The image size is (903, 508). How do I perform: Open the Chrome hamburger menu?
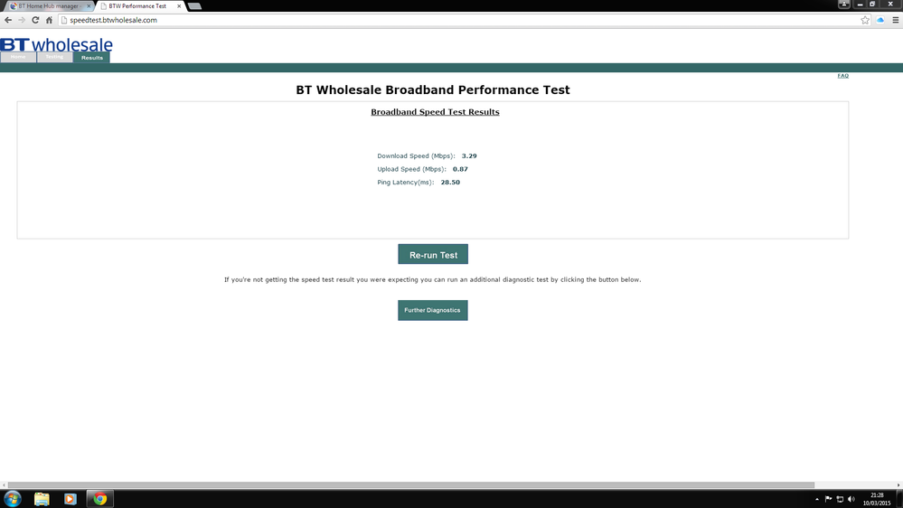[x=896, y=20]
